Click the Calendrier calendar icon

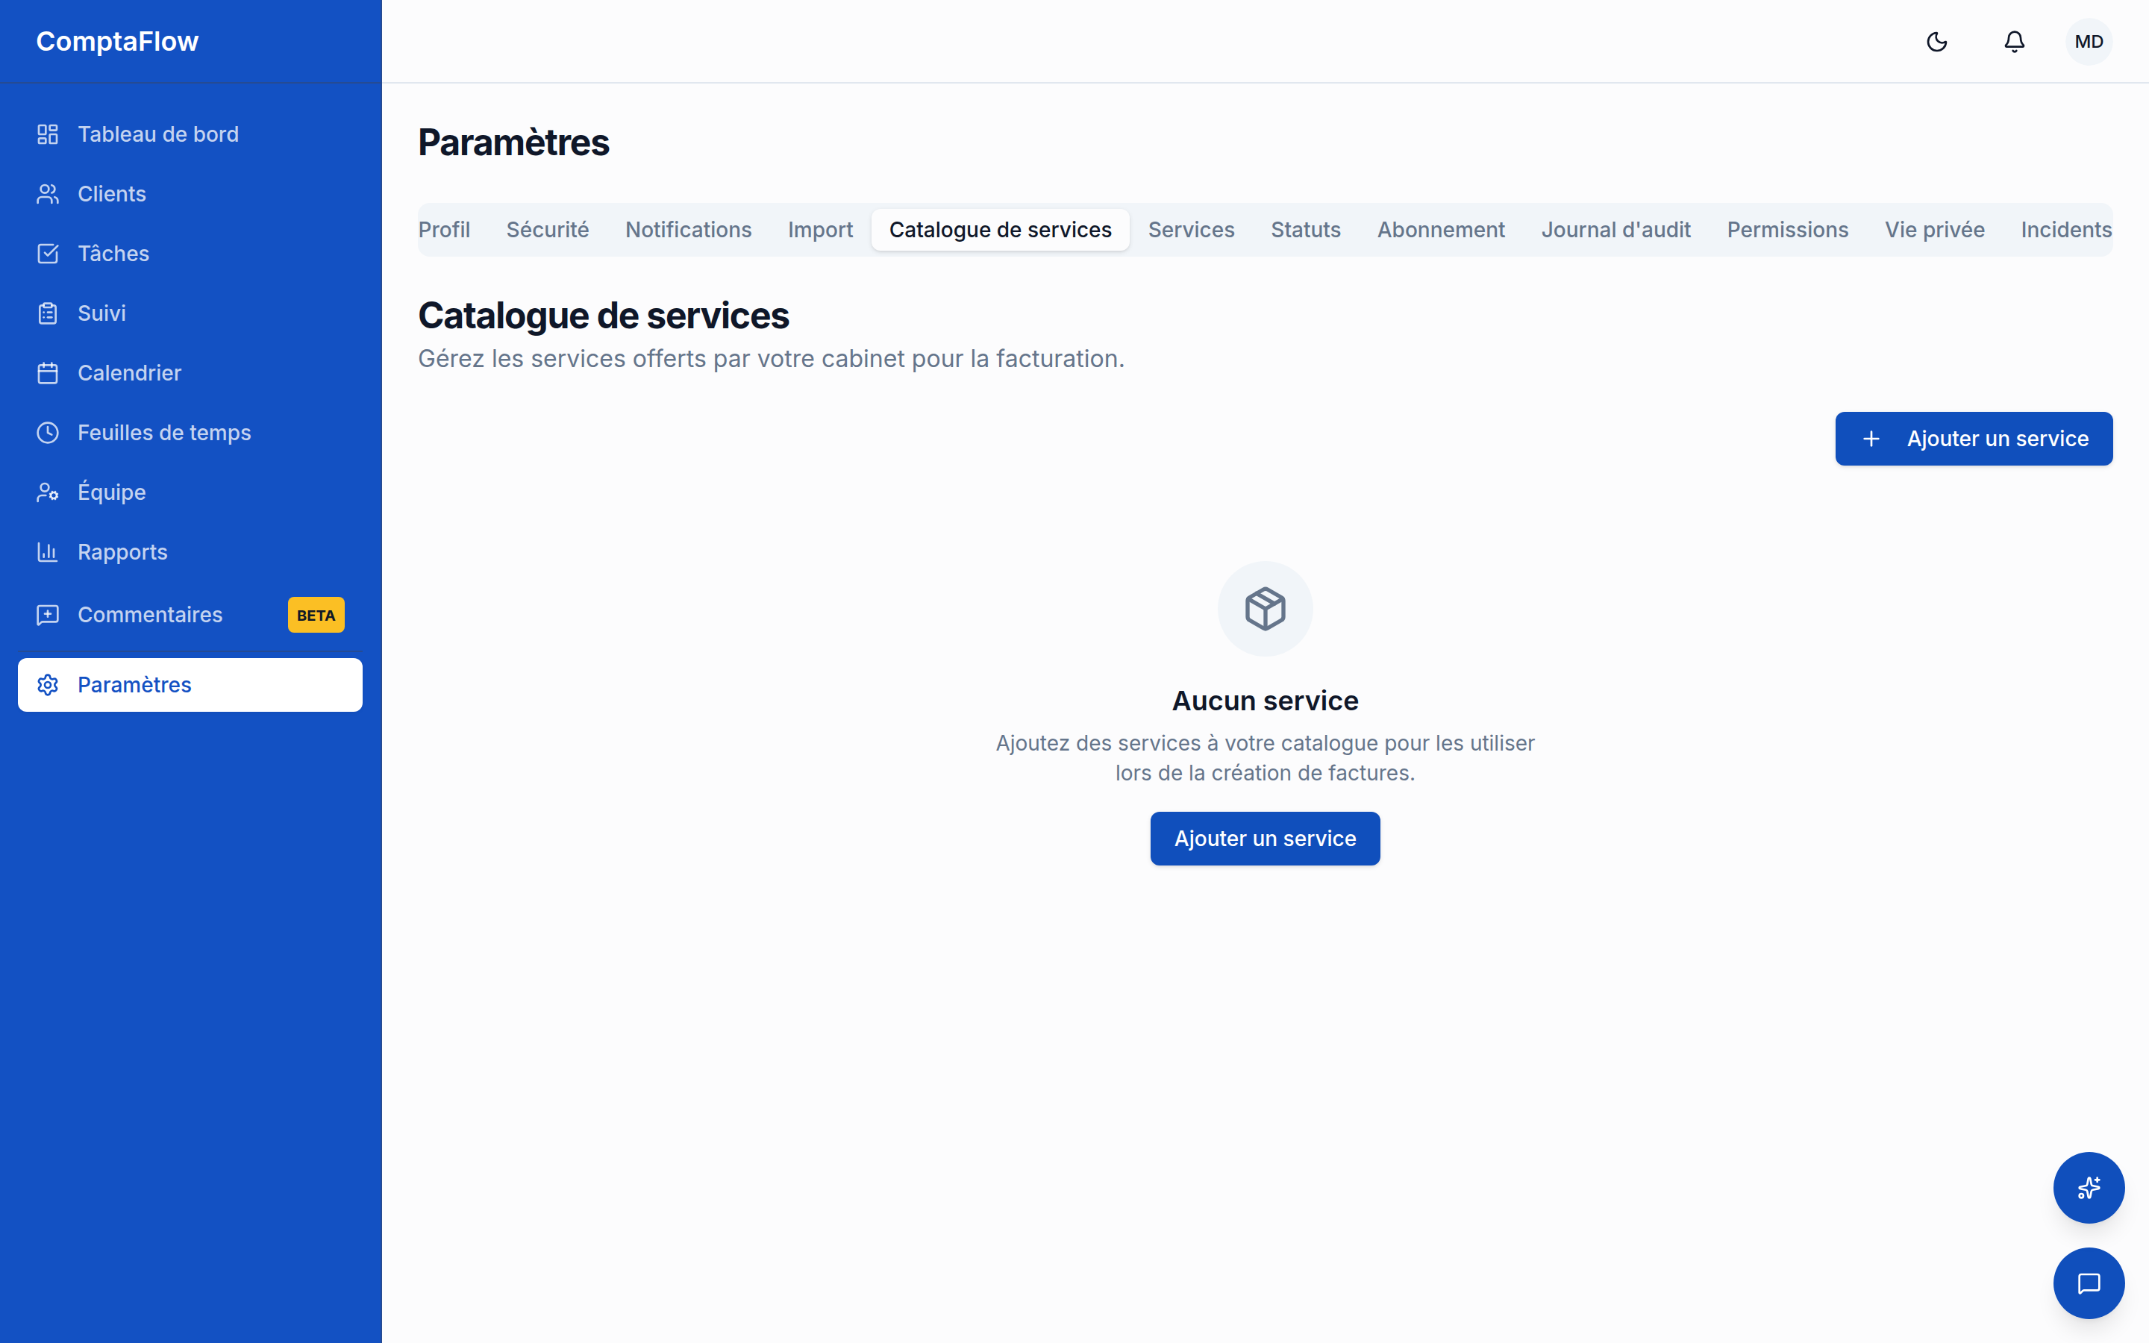point(48,373)
